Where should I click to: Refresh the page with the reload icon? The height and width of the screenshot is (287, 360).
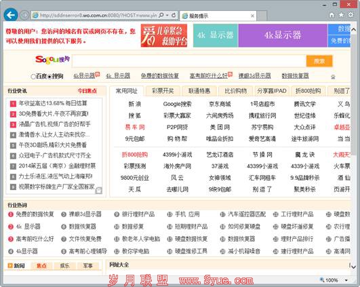[x=174, y=16]
